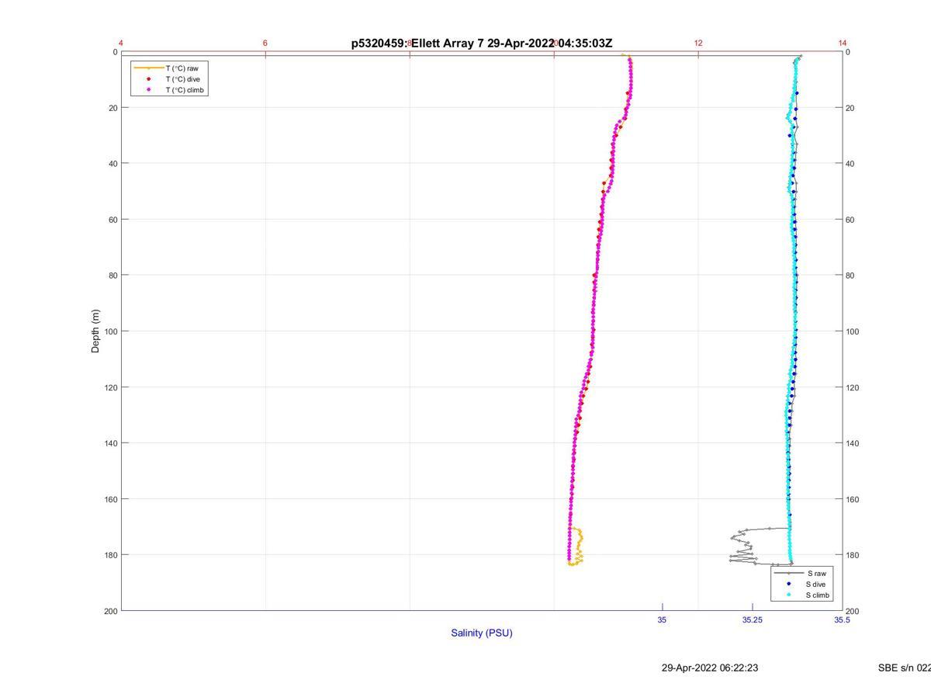Click the 'Depth (m)' axis label
Image resolution: width=931 pixels, height=687 pixels.
point(95,331)
